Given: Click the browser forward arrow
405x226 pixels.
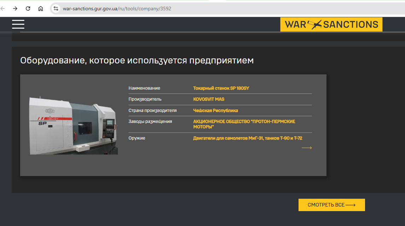Looking at the screenshot, I should pos(15,9).
